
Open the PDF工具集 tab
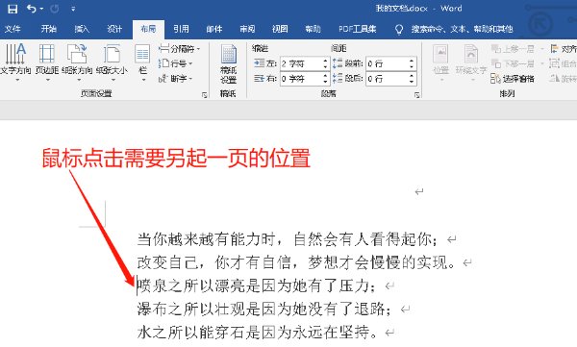tap(358, 29)
